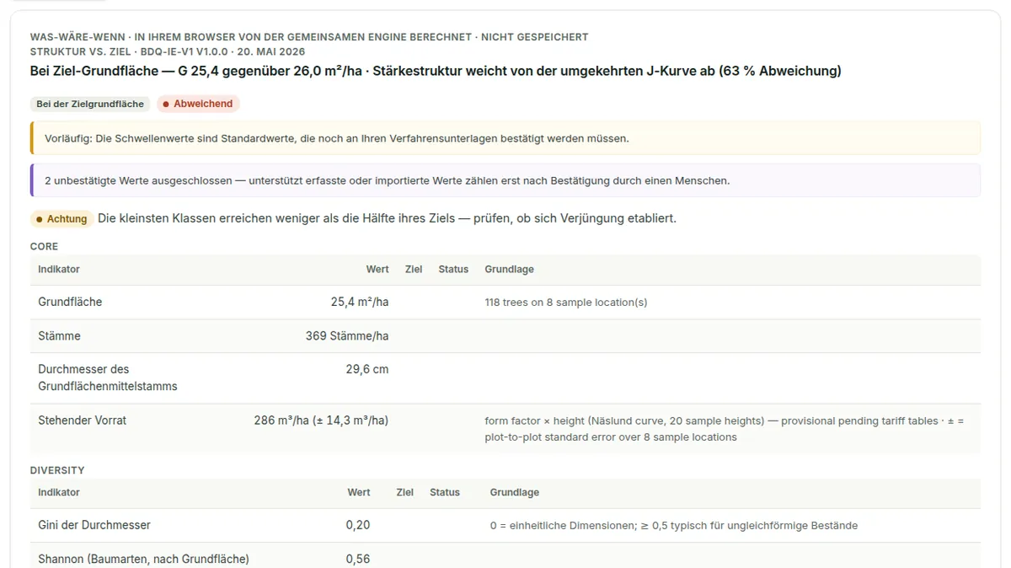Click the DIVERSITY table 'Grundlage' header
The height and width of the screenshot is (568, 1011).
click(515, 492)
